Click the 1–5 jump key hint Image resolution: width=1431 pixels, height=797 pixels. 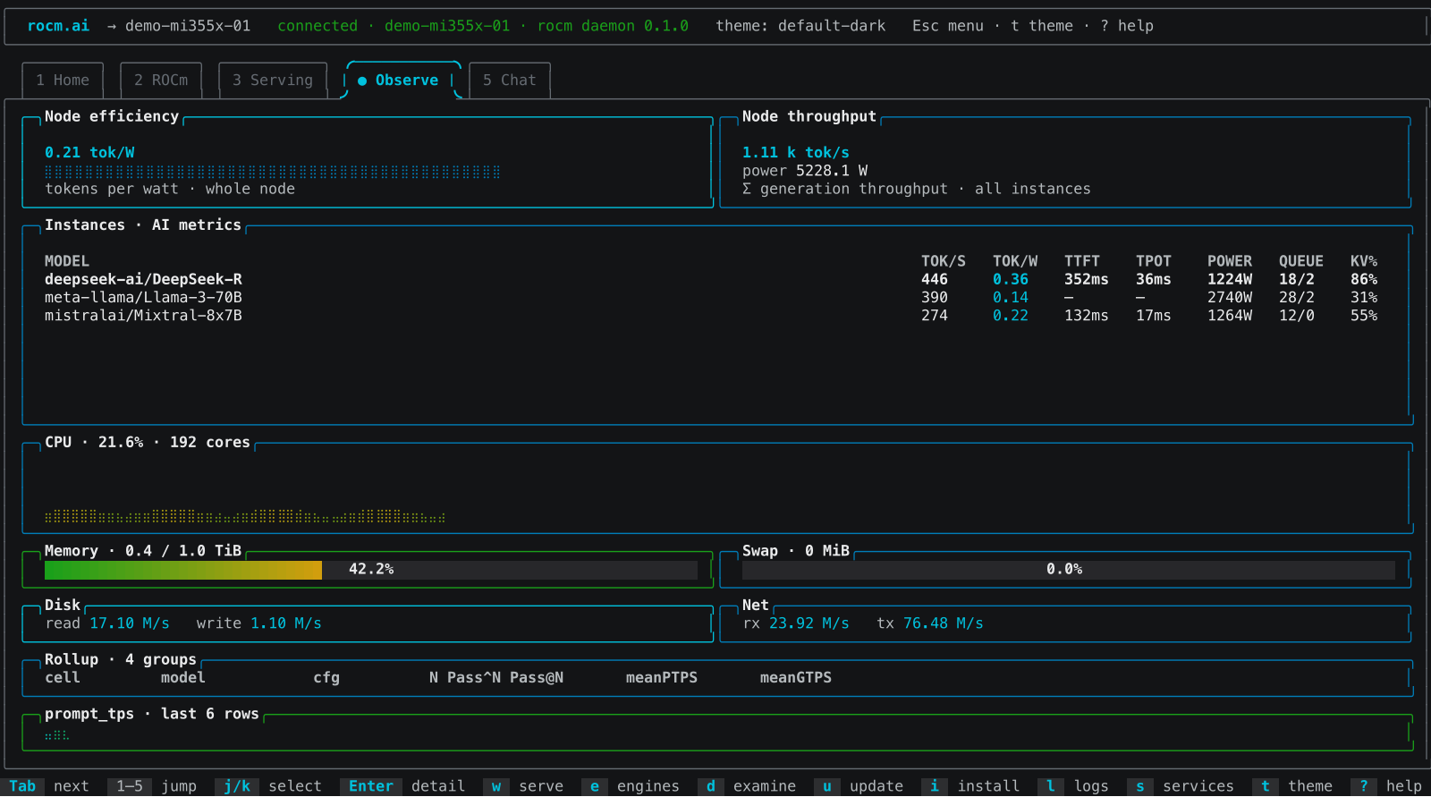pos(152,786)
